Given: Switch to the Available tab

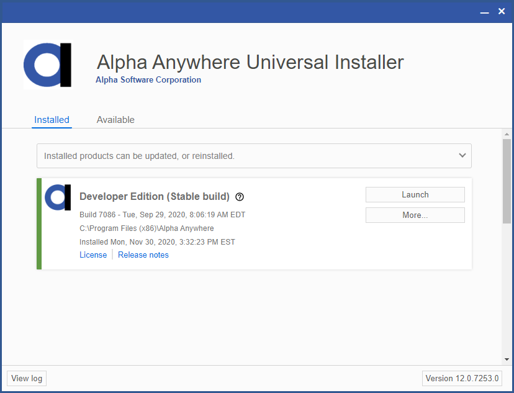Looking at the screenshot, I should [x=115, y=120].
